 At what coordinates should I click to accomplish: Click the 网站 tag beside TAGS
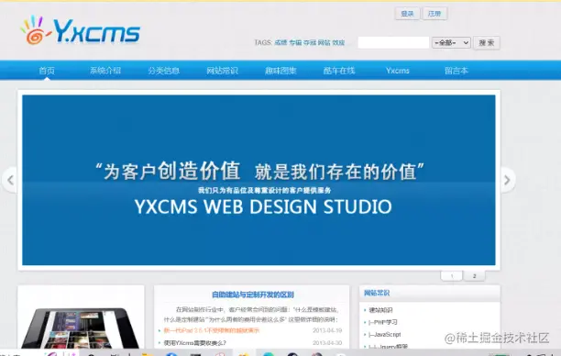[x=324, y=42]
